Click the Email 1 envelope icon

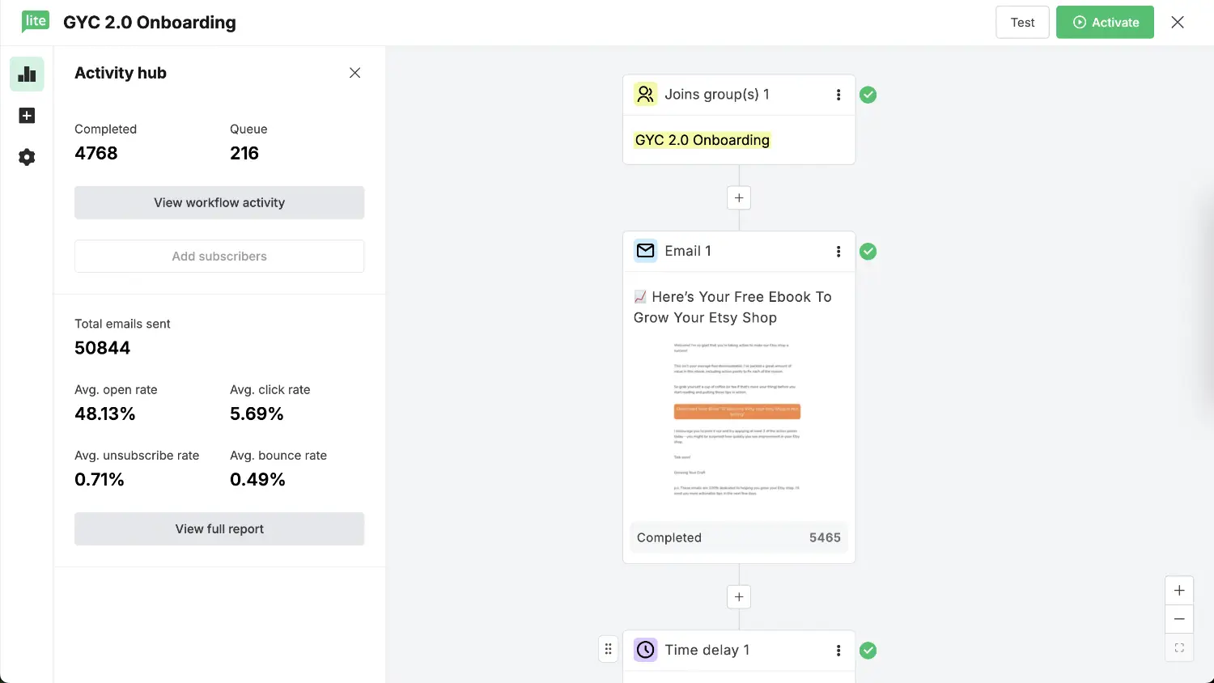645,251
